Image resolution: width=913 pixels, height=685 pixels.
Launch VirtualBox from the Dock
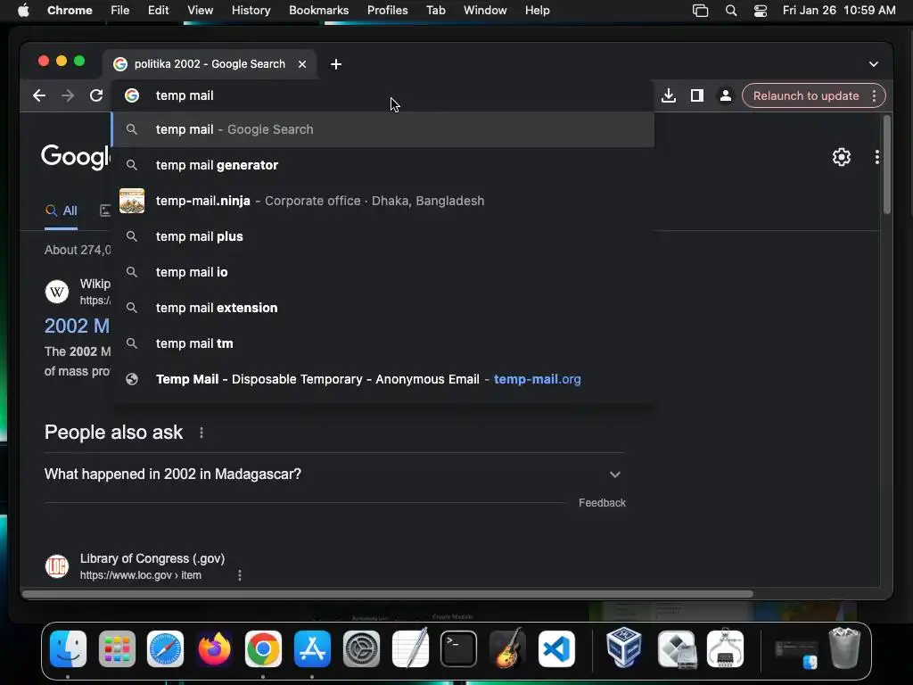click(x=624, y=648)
